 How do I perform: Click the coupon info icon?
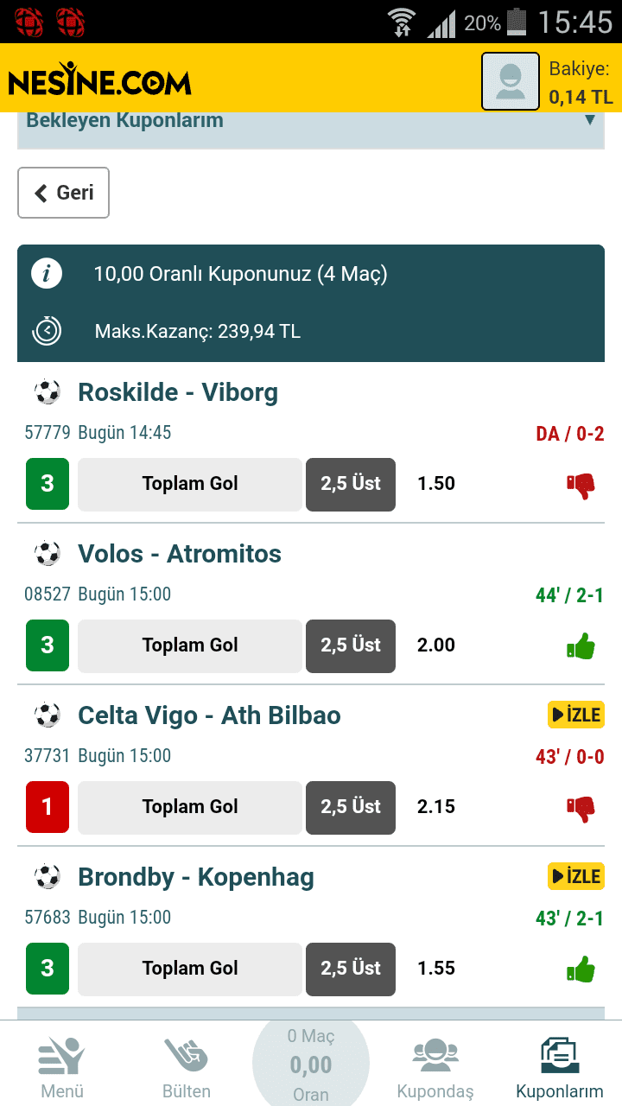47,274
